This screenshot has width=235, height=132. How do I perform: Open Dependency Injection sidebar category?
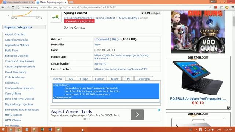[x=19, y=104]
